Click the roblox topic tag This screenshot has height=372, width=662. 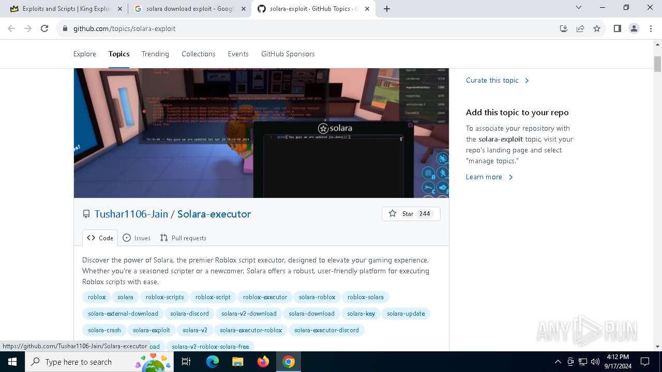click(x=97, y=297)
